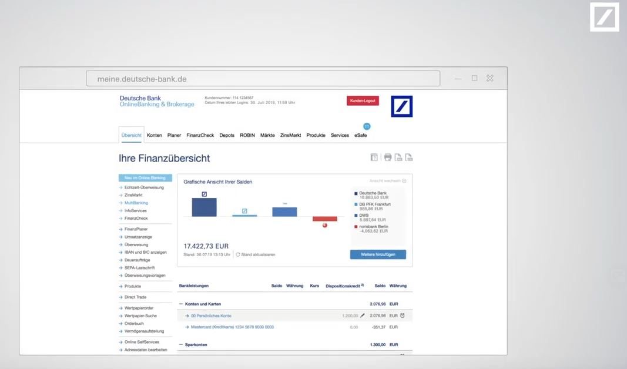The width and height of the screenshot is (627, 369).
Task: Click the red Kunden-Logout button
Action: tap(363, 100)
